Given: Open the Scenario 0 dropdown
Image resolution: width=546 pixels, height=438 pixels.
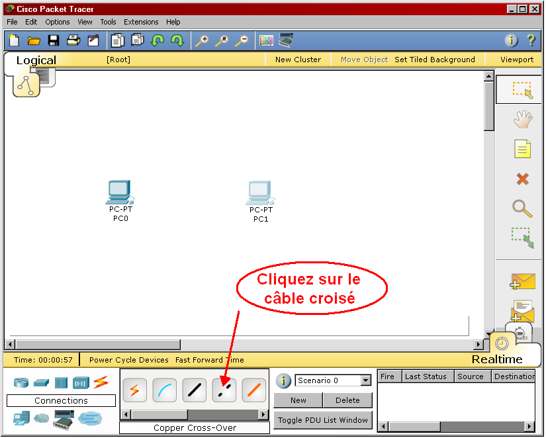Looking at the screenshot, I should (x=365, y=380).
